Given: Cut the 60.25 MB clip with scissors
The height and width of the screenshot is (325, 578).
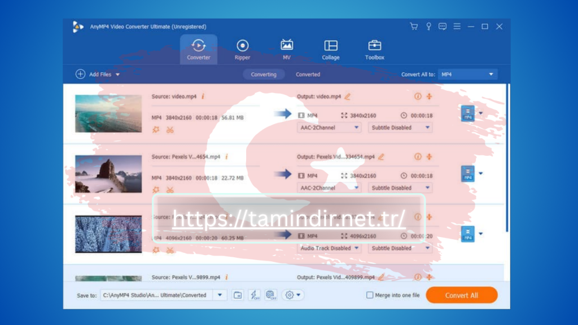Looking at the screenshot, I should pos(169,250).
